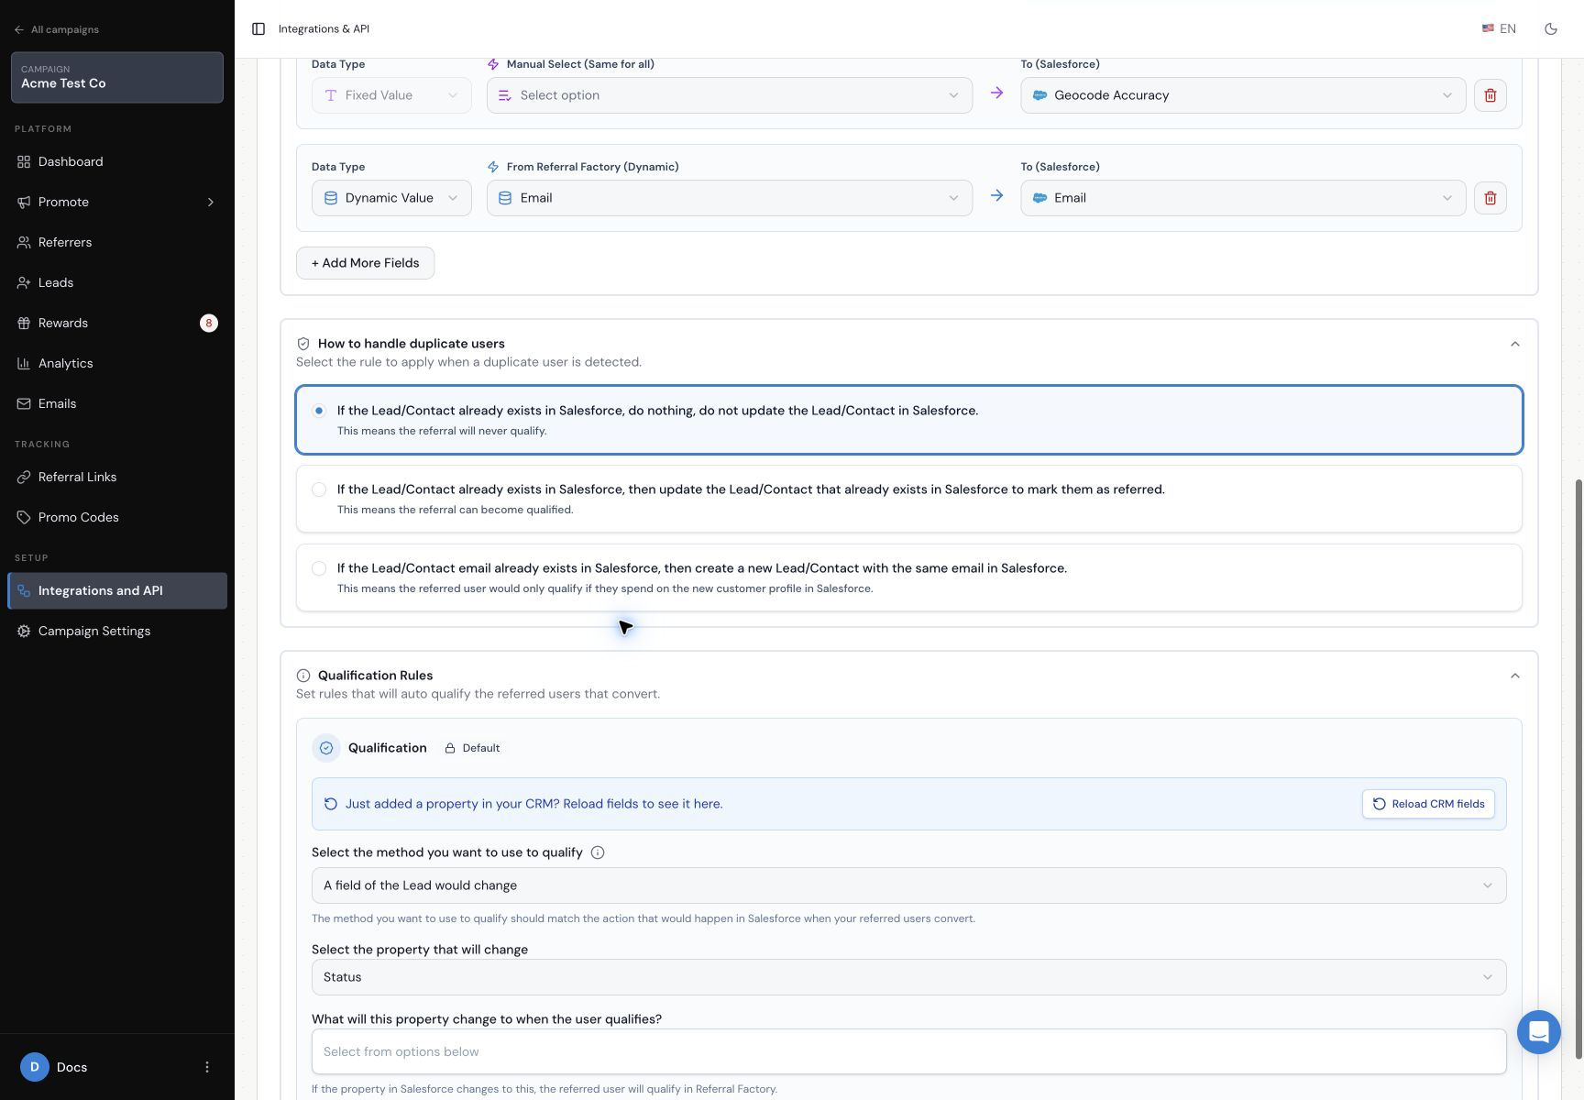This screenshot has width=1584, height=1100.
Task: Open the EN language selector
Action: coord(1499,29)
